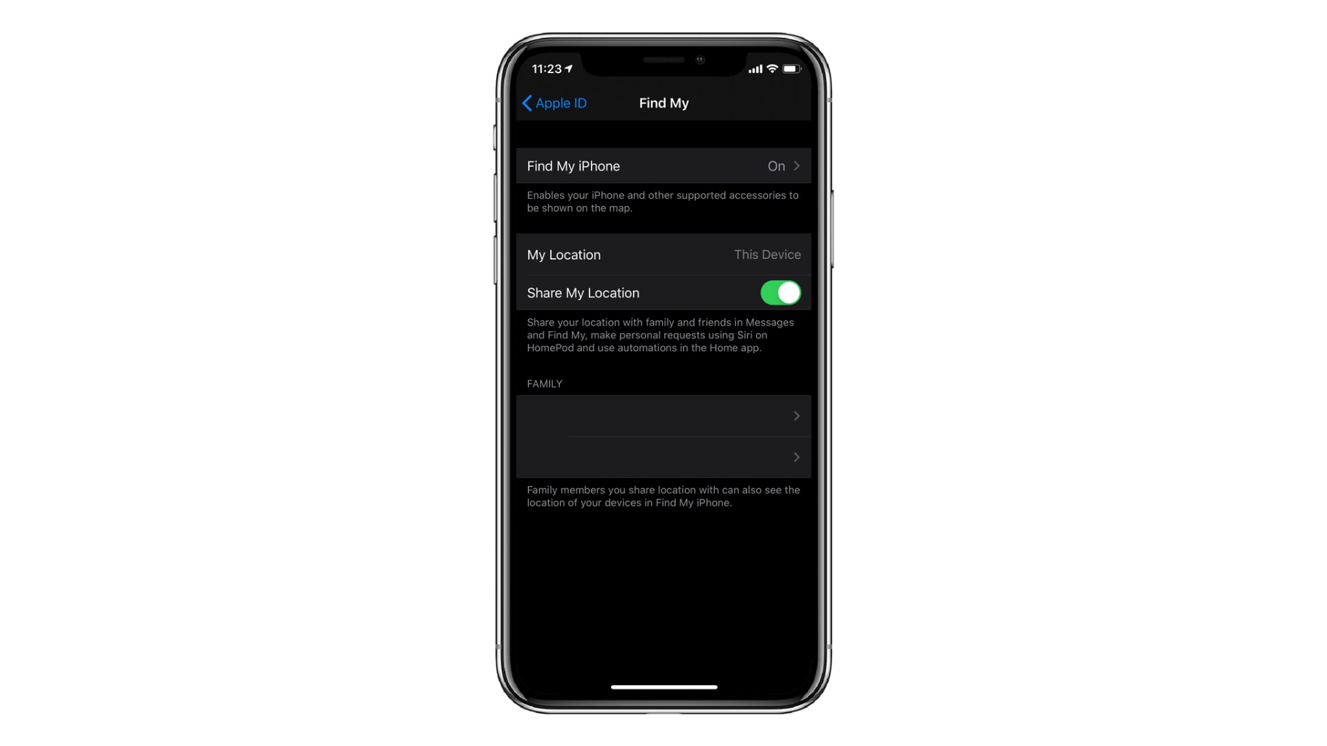1327x746 pixels.
Task: Tap the Find My iPhone forward arrow
Action: pos(797,166)
